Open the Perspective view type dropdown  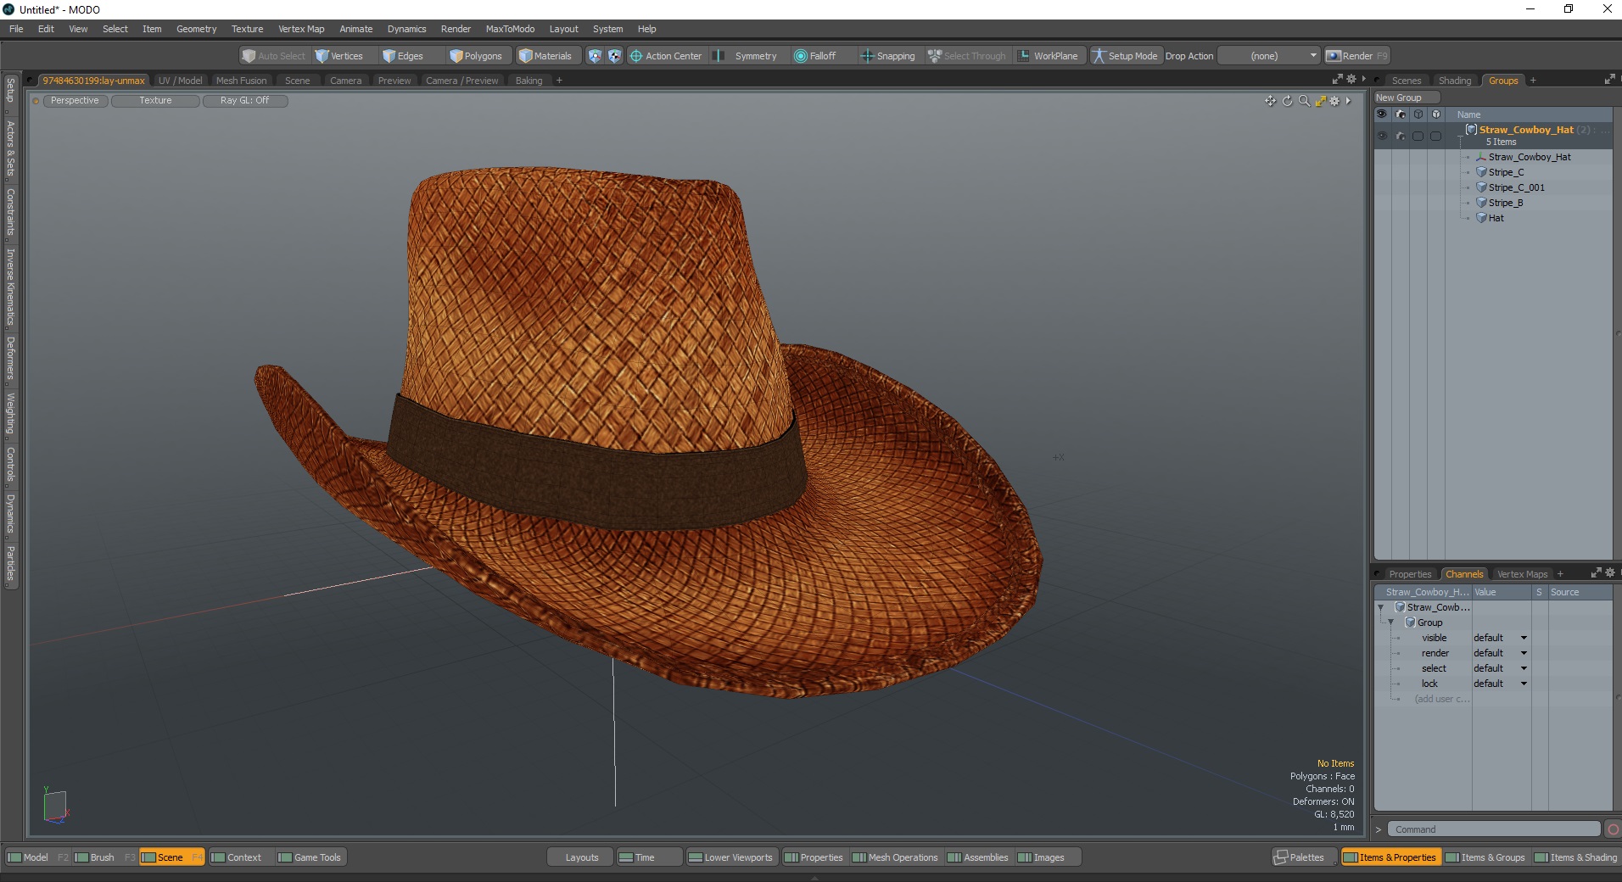(x=75, y=100)
